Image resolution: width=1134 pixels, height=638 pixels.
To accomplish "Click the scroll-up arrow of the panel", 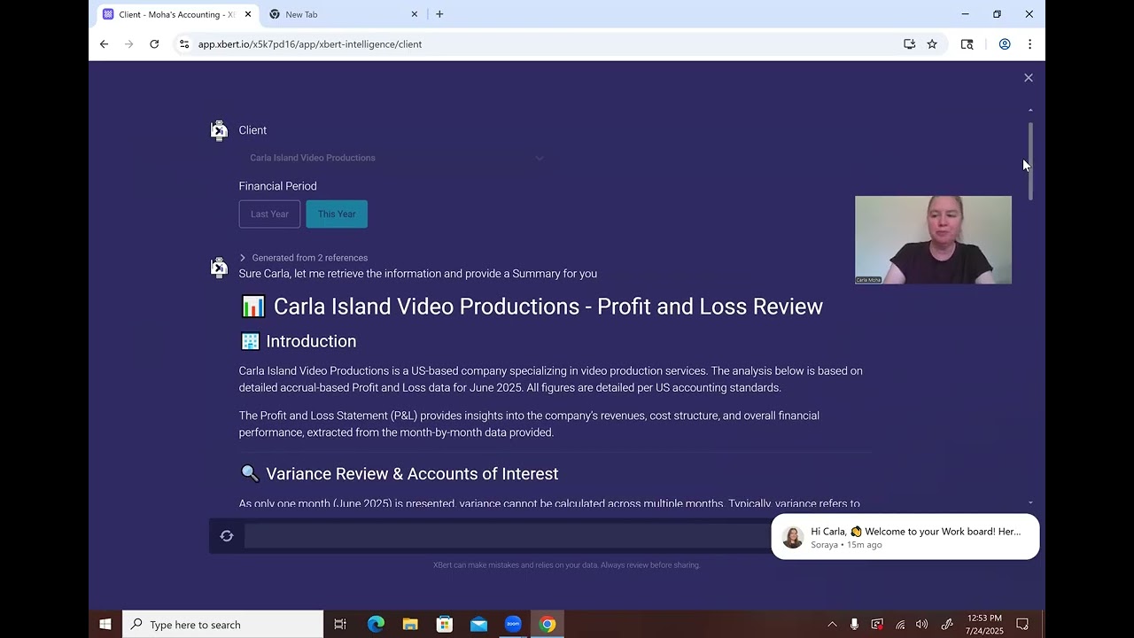I will click(1030, 110).
